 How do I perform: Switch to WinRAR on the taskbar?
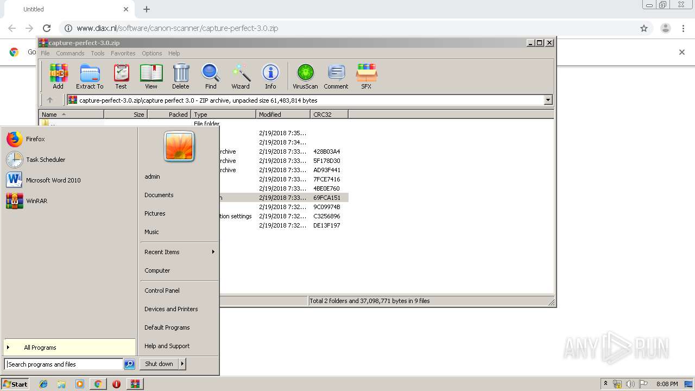point(135,384)
